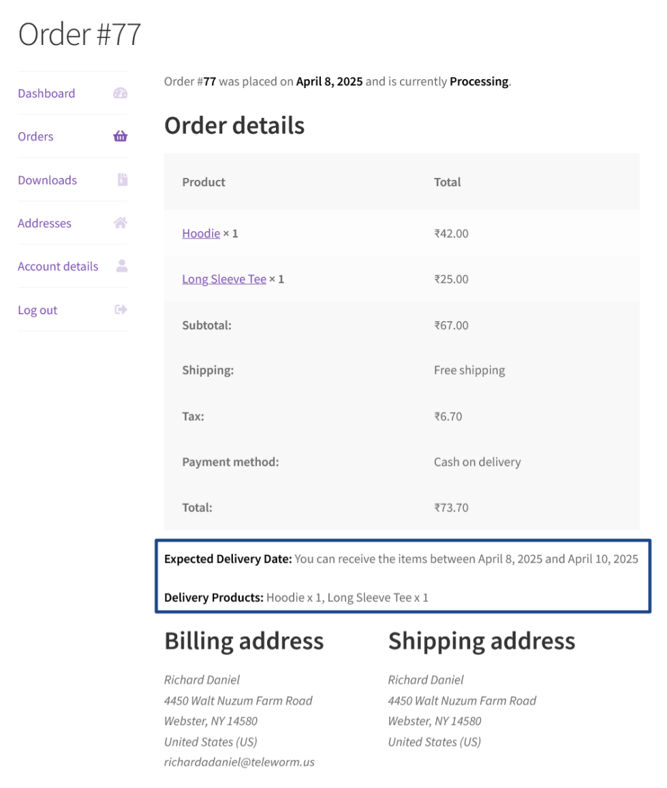Screen dimensions: 667x788
Task: Click the Order #77 page heading
Action: 80,34
